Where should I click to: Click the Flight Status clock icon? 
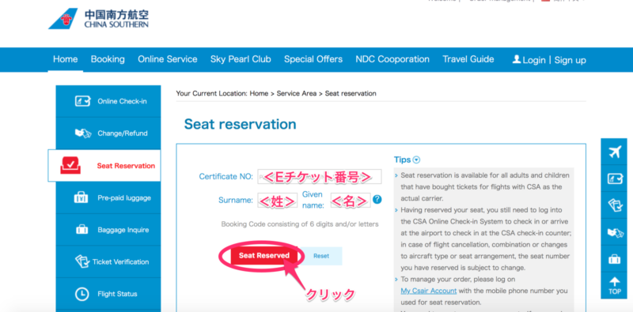point(82,294)
